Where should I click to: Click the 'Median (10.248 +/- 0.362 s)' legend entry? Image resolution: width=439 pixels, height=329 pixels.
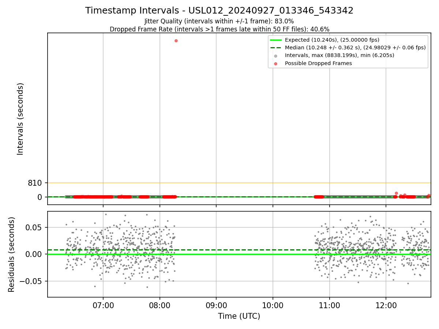pyautogui.click(x=355, y=48)
